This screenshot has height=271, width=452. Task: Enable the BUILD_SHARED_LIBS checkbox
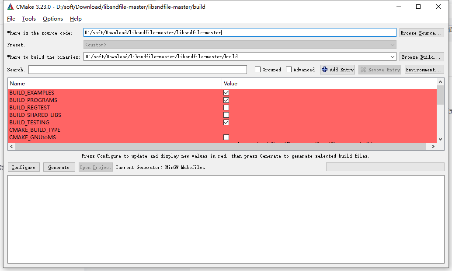click(226, 115)
